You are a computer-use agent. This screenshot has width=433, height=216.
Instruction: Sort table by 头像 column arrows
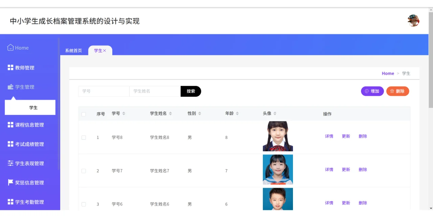[275, 113]
